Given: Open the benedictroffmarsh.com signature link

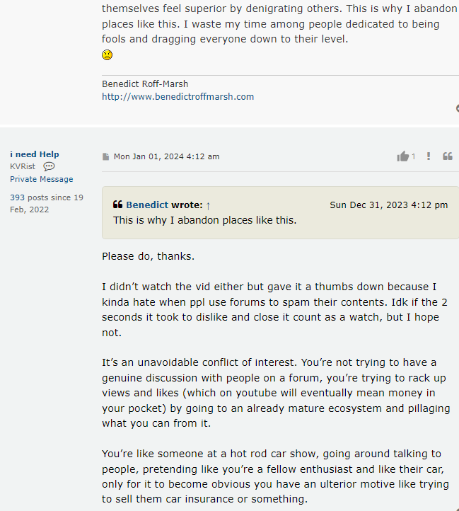Looking at the screenshot, I should coord(178,96).
